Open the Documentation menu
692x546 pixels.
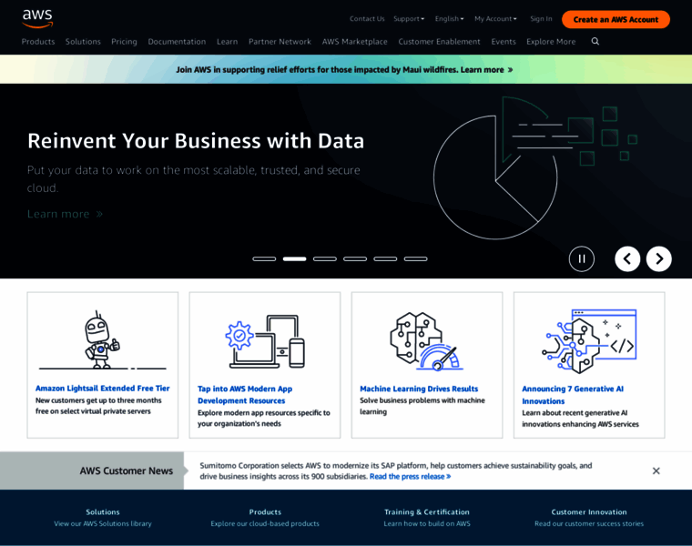click(177, 42)
